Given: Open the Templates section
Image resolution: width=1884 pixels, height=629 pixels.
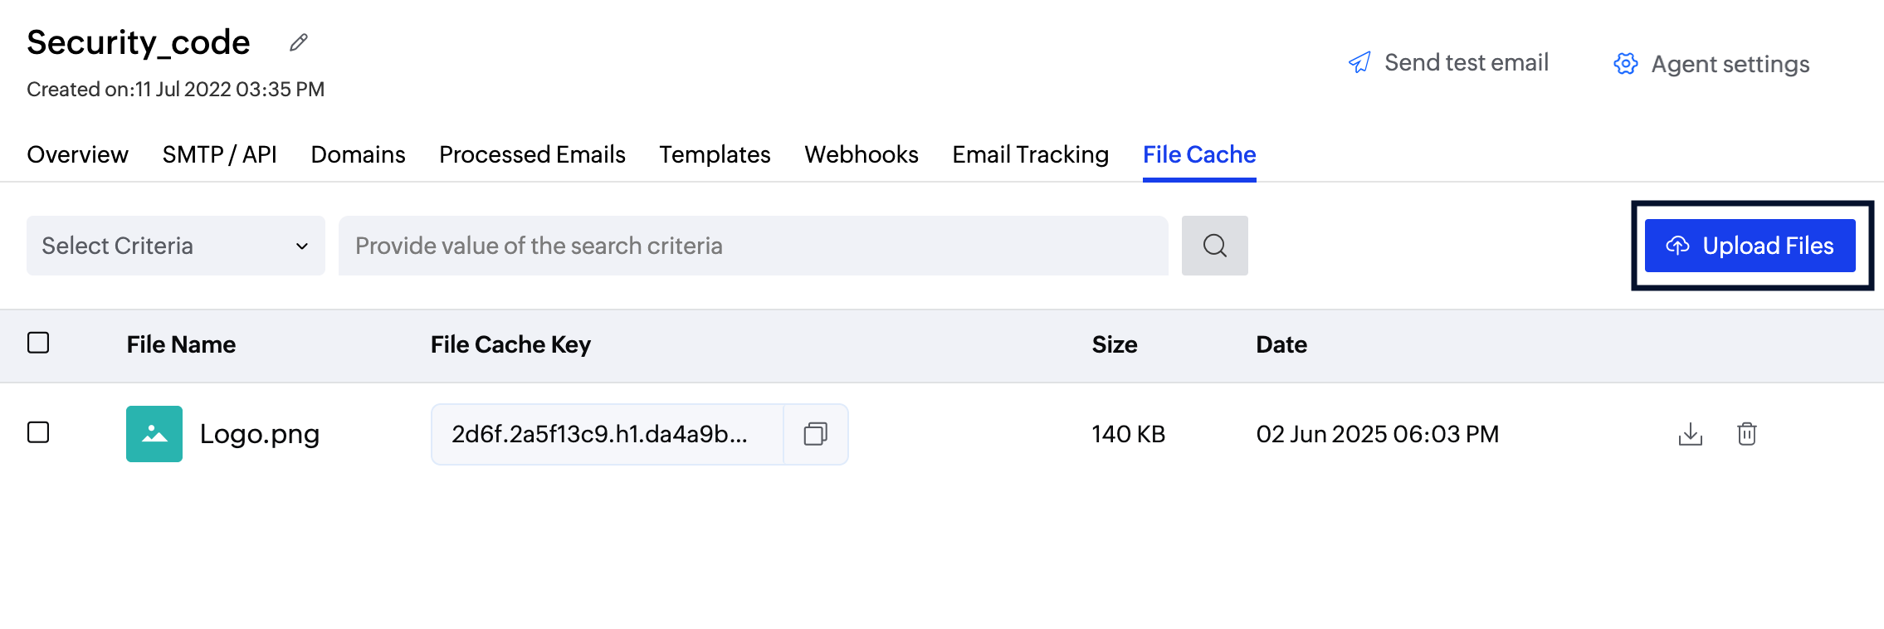Looking at the screenshot, I should click(x=714, y=154).
